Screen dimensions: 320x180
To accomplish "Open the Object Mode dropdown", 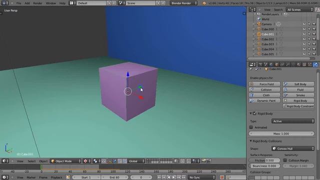I will click(x=65, y=161).
